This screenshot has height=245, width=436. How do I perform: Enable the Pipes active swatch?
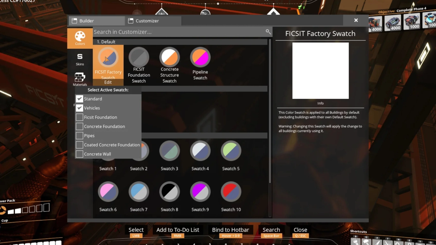pos(79,136)
